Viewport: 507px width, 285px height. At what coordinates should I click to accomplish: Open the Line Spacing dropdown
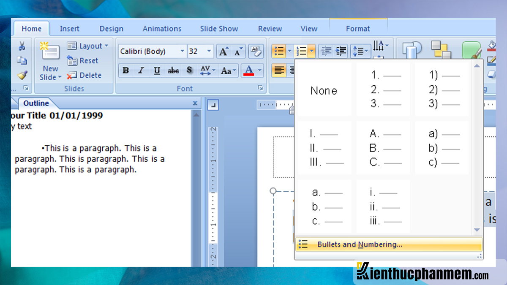click(x=360, y=51)
